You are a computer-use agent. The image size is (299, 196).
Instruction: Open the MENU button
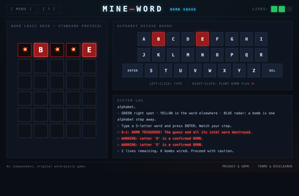coord(21,9)
